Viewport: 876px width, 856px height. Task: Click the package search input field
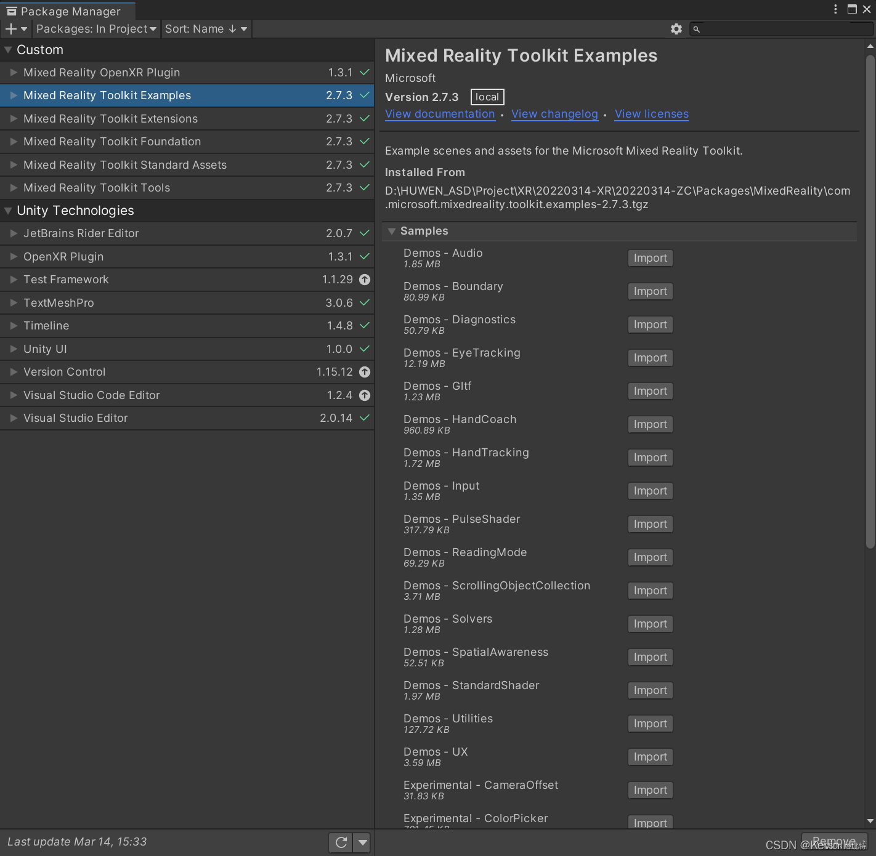point(781,29)
